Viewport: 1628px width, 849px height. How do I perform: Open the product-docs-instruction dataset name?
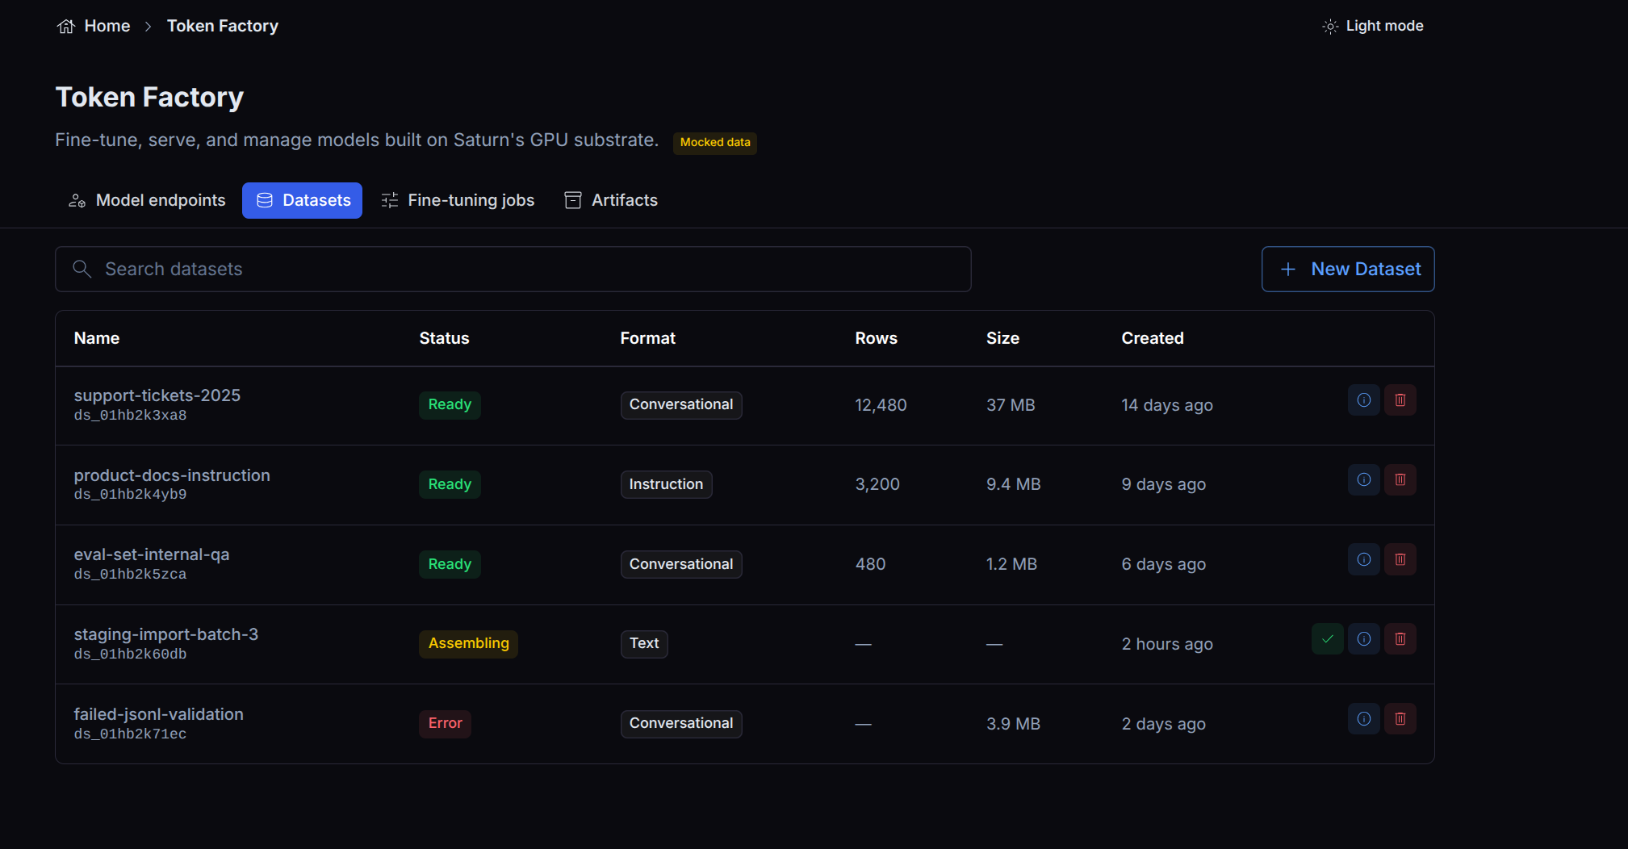click(x=172, y=475)
